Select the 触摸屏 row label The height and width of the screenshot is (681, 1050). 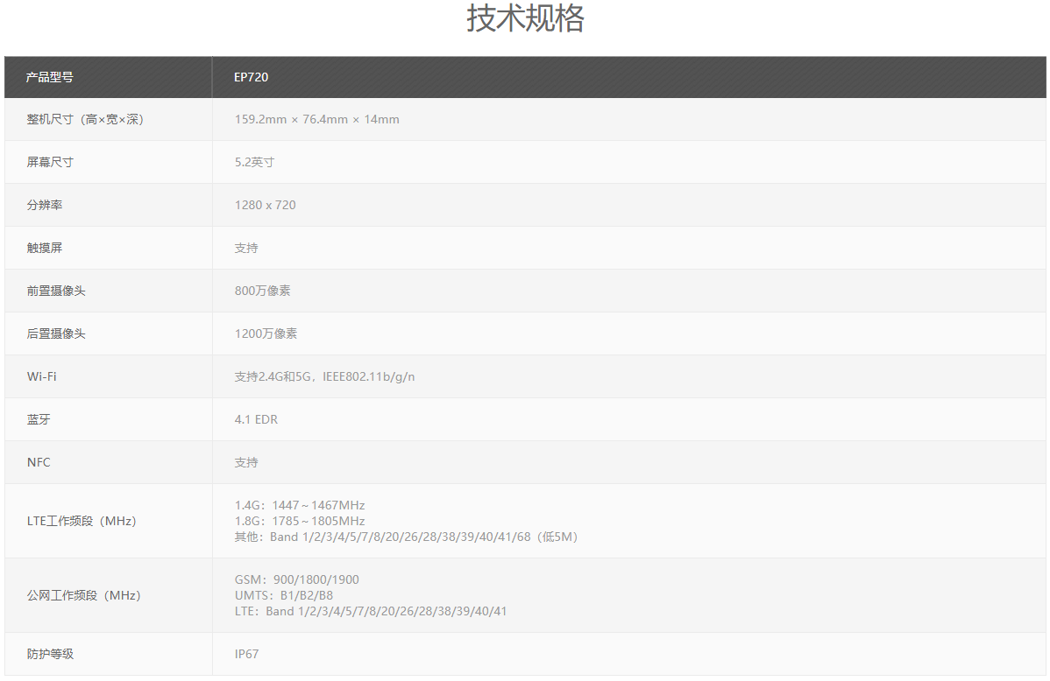point(45,248)
